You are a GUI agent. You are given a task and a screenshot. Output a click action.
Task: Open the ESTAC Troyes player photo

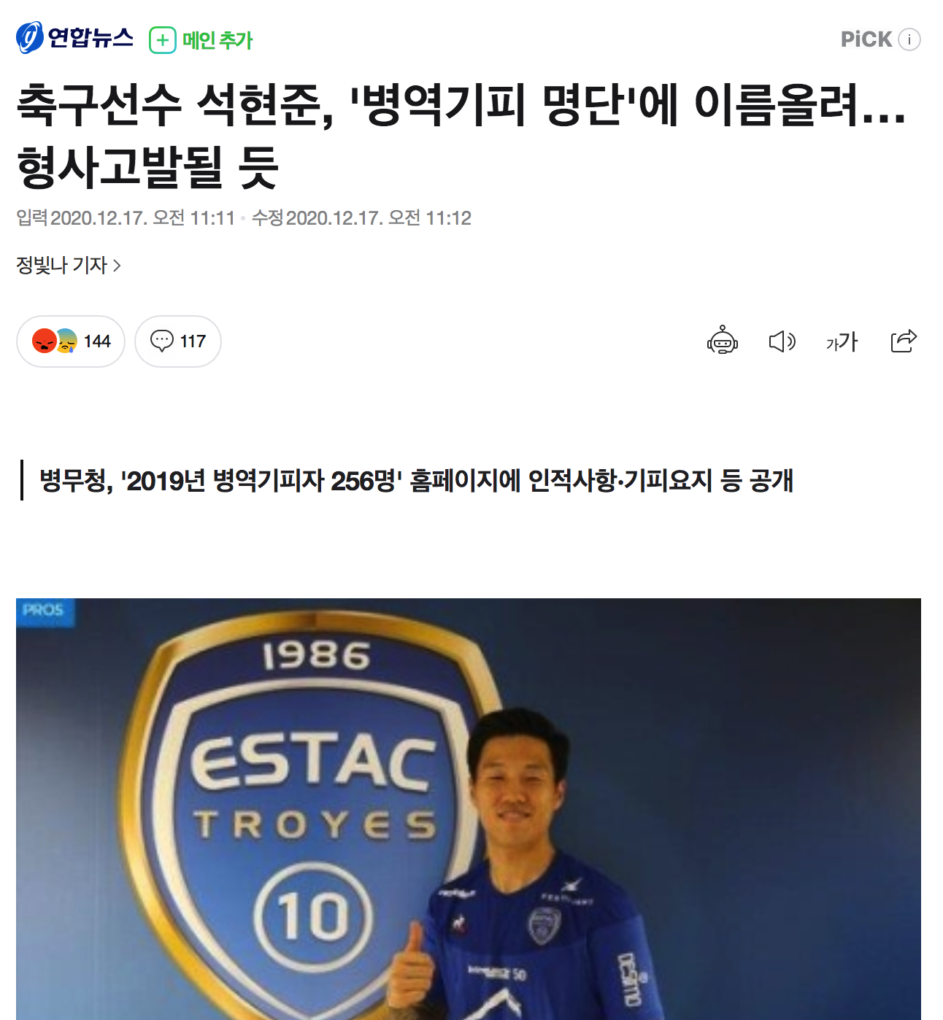pyautogui.click(x=469, y=809)
